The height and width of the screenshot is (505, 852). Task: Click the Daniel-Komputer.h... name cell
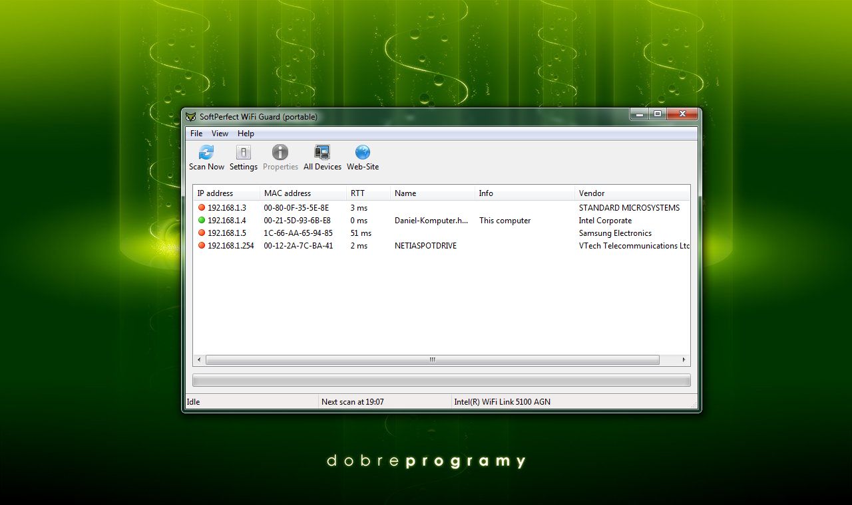click(431, 221)
